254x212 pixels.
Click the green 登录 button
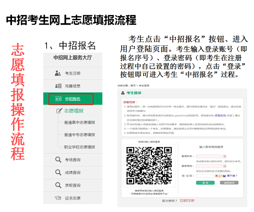click(205, 182)
